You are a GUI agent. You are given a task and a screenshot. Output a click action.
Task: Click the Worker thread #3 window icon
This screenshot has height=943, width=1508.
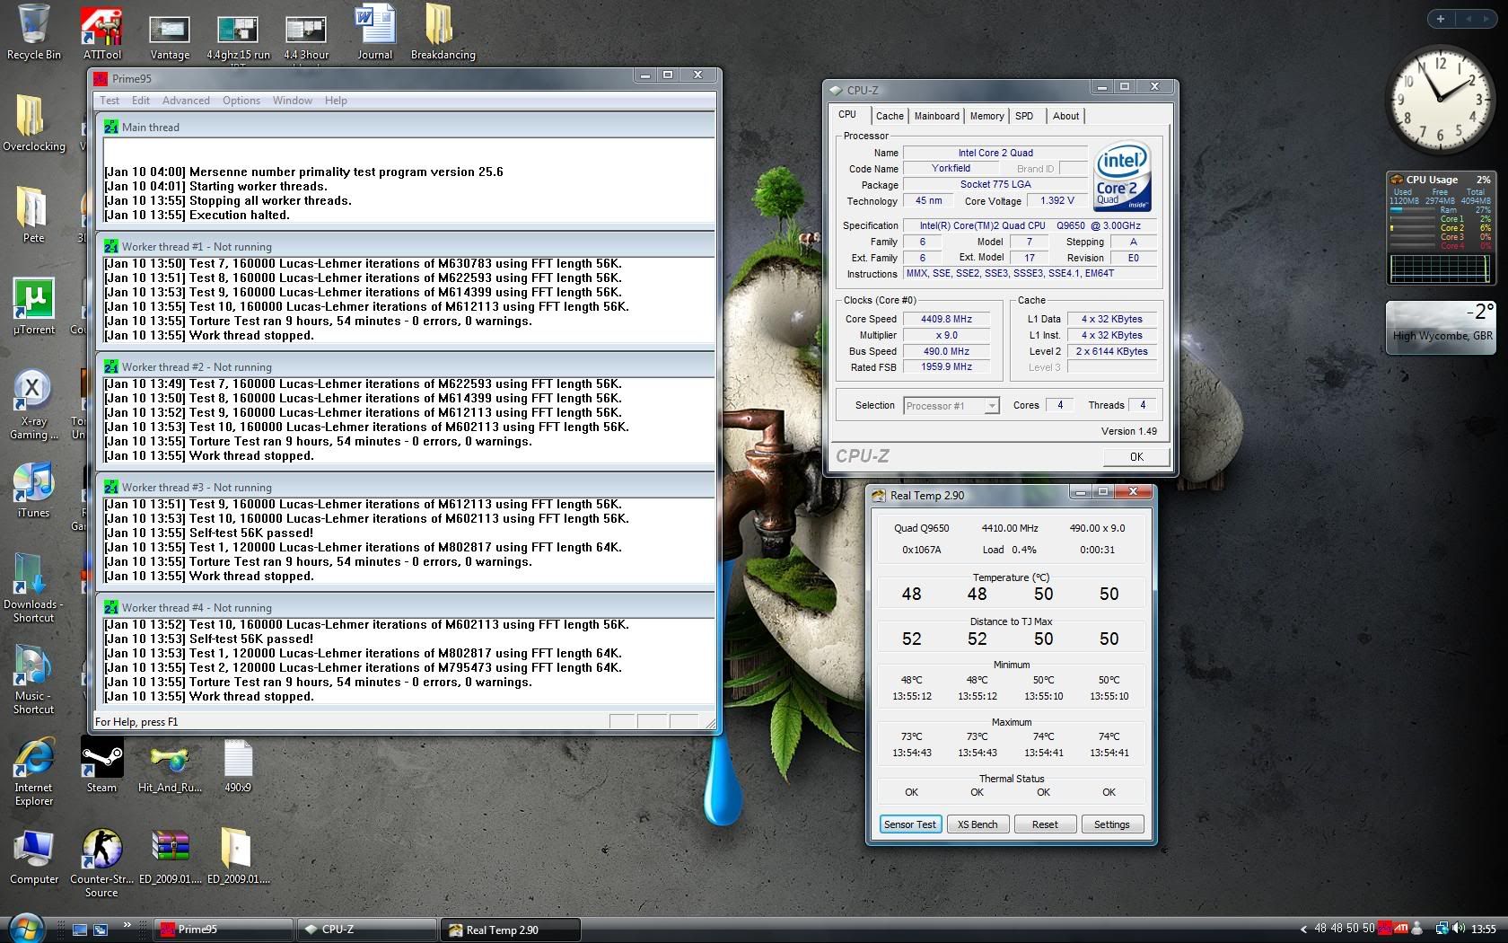click(x=111, y=487)
